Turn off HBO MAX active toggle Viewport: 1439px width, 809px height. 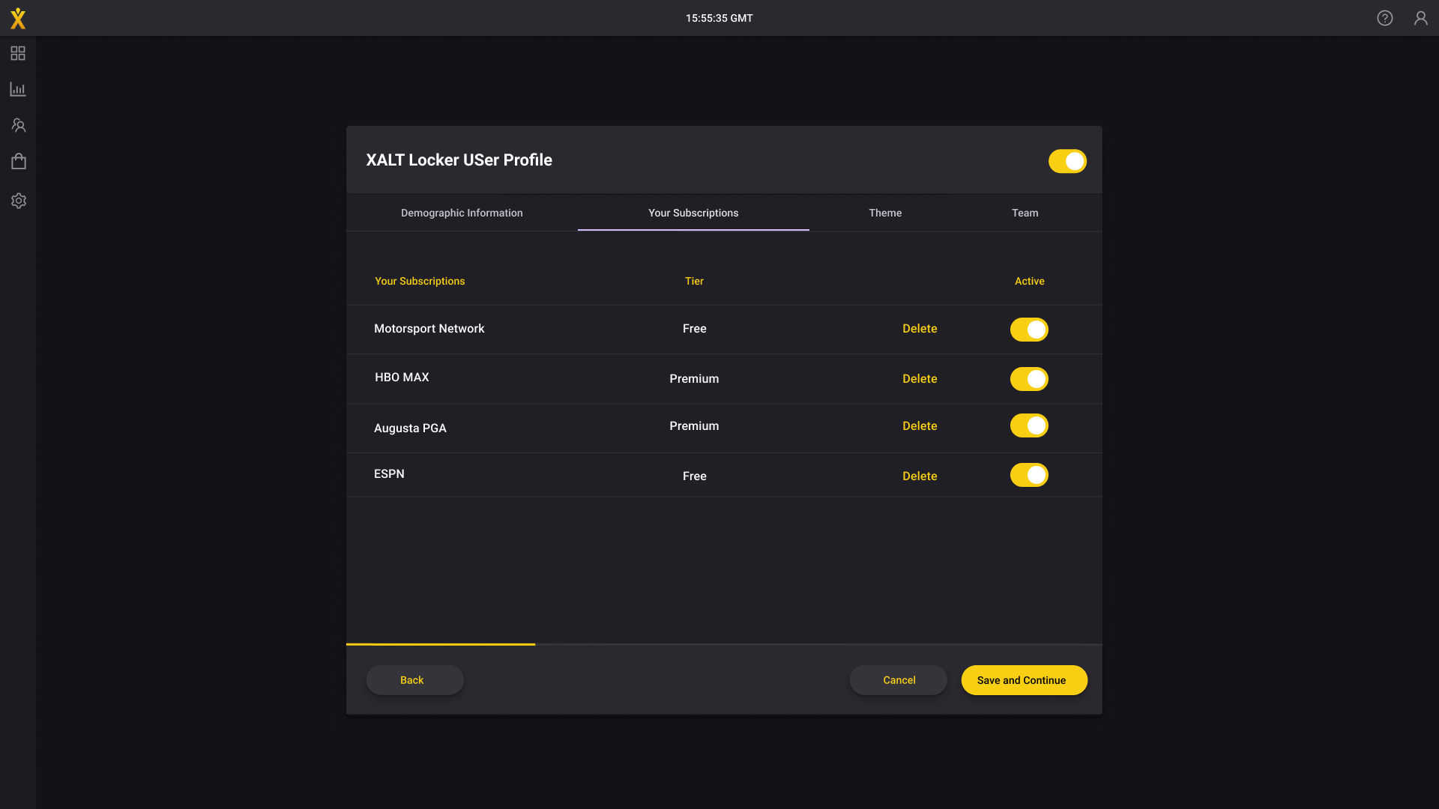pyautogui.click(x=1028, y=379)
